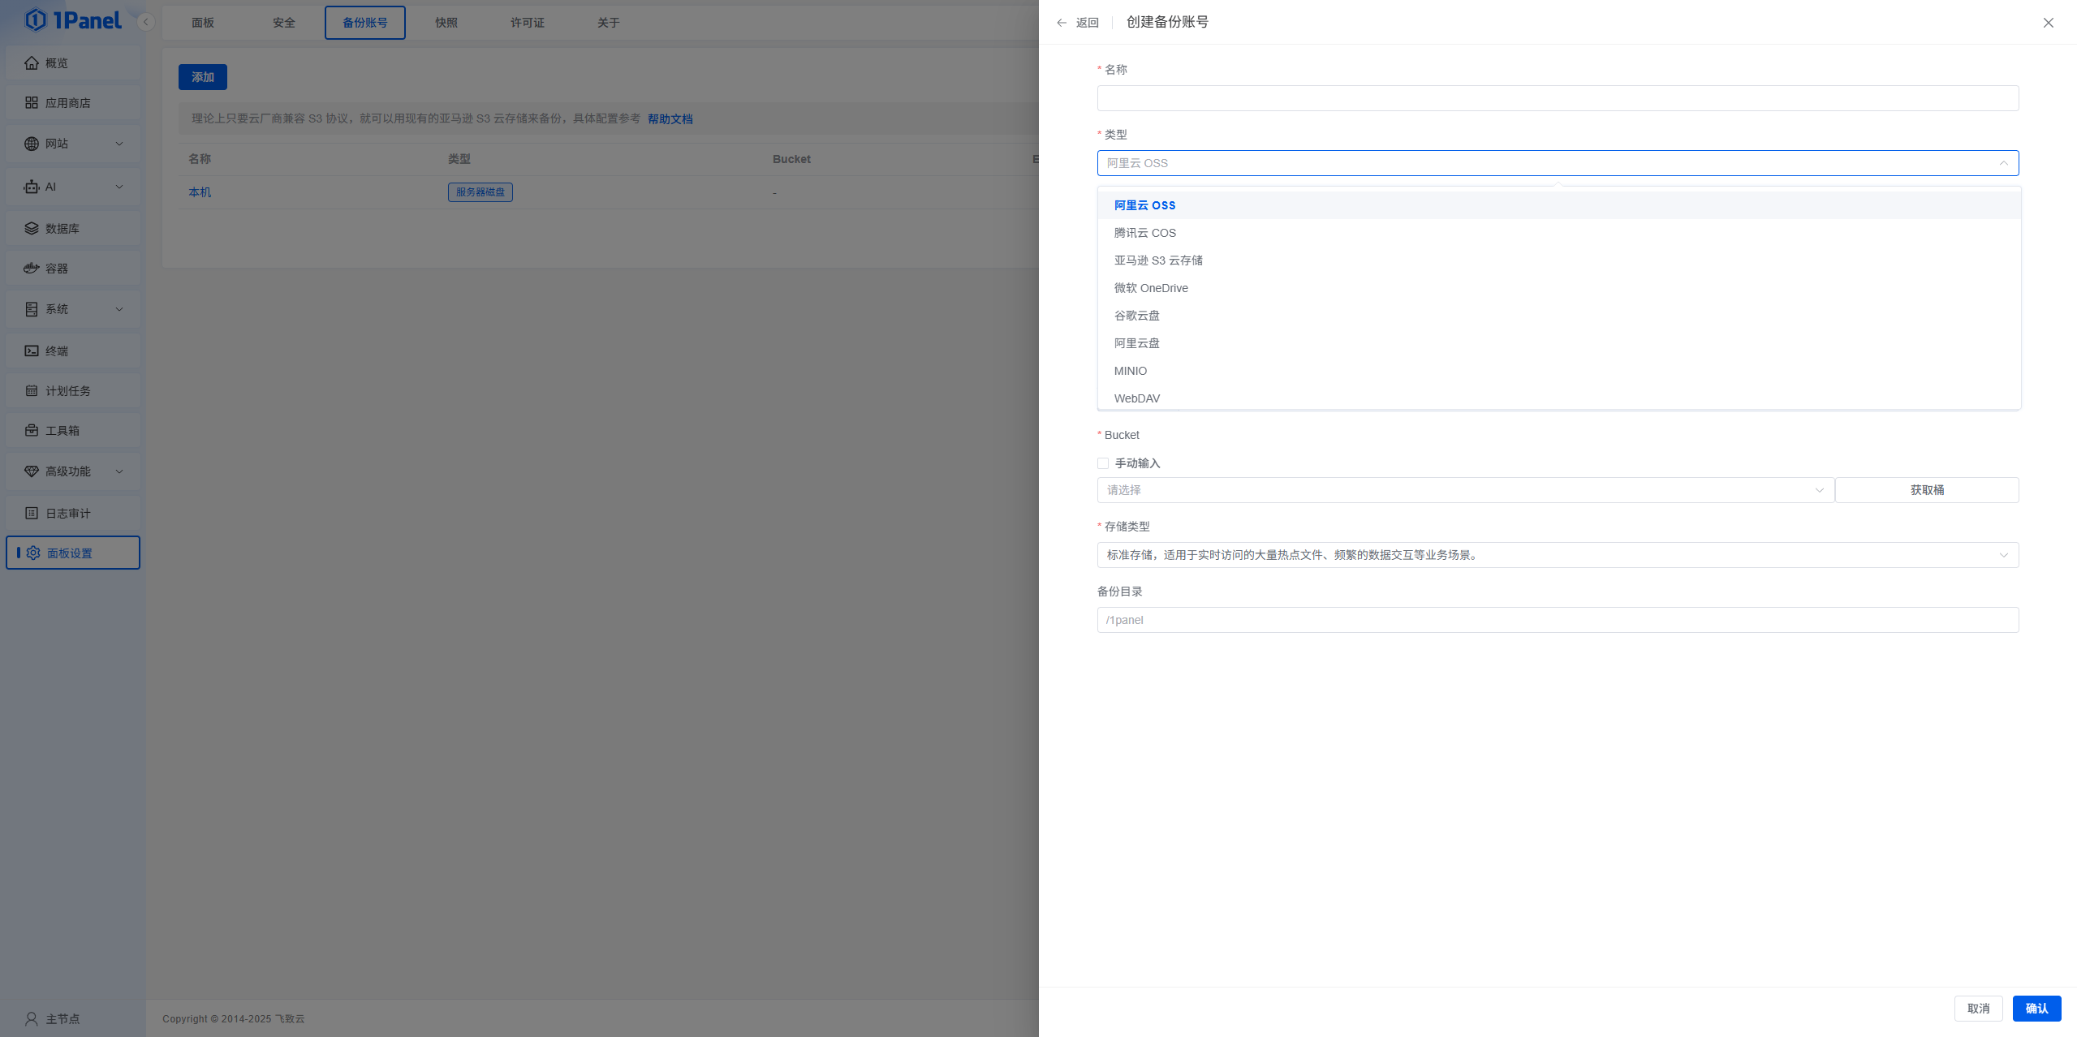
Task: Select MINIO in the type dropdown list
Action: 1130,370
